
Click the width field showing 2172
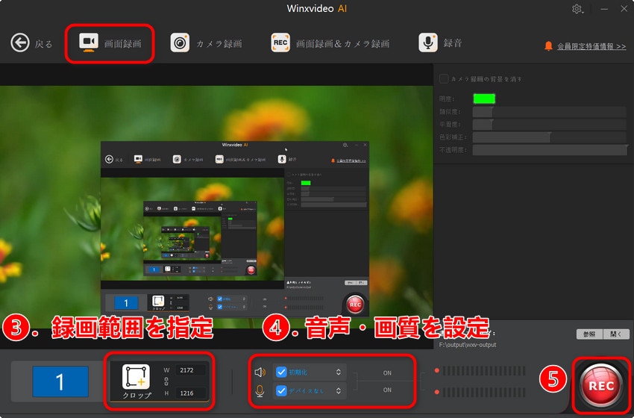[x=189, y=369]
